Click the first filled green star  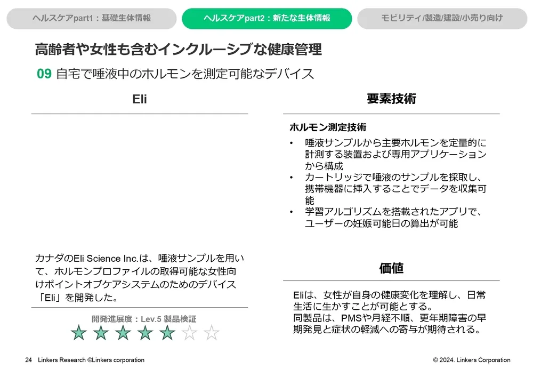tap(79, 333)
